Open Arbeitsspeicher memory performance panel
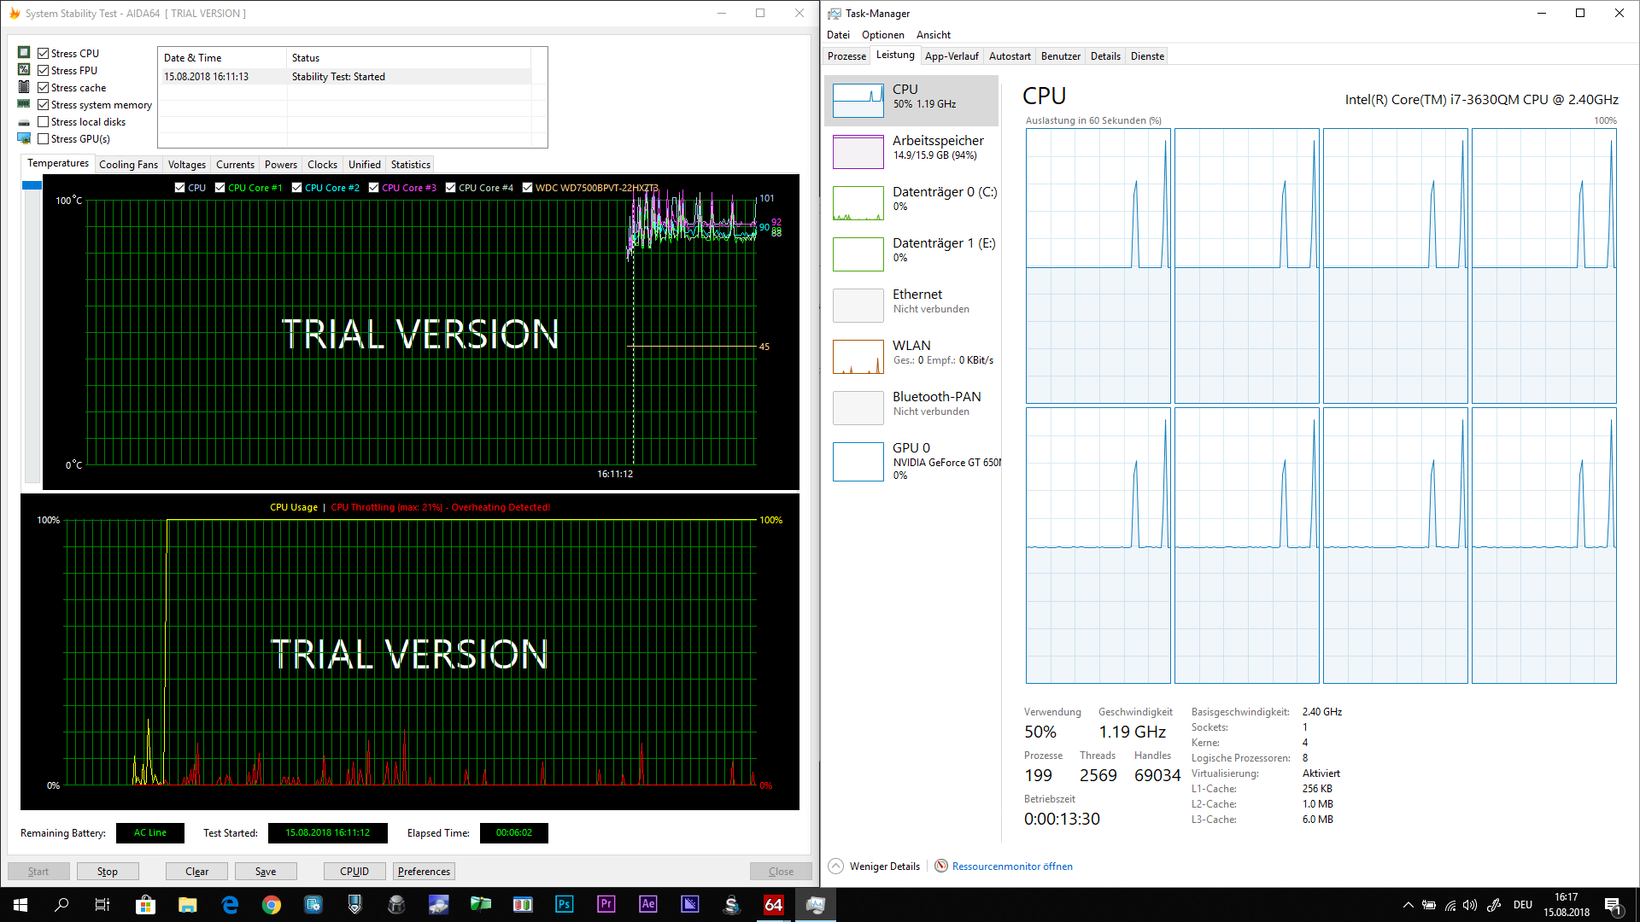 pos(858,152)
